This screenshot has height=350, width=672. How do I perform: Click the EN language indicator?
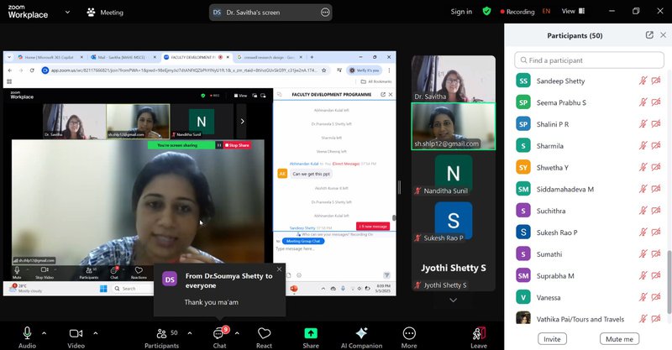pos(546,11)
